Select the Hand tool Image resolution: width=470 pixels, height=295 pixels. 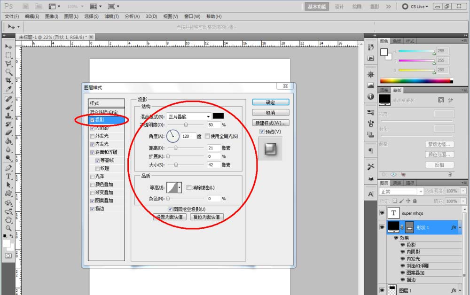[x=8, y=220]
